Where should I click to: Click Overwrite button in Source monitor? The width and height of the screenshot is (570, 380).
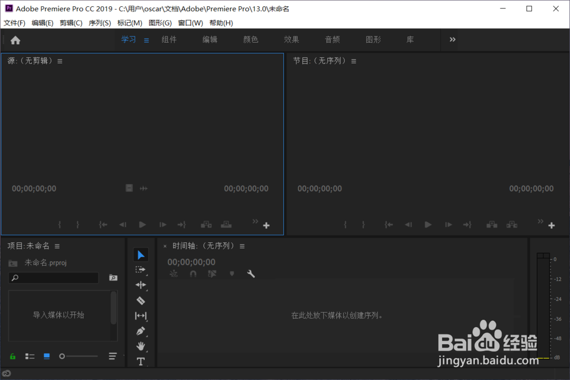pyautogui.click(x=226, y=225)
